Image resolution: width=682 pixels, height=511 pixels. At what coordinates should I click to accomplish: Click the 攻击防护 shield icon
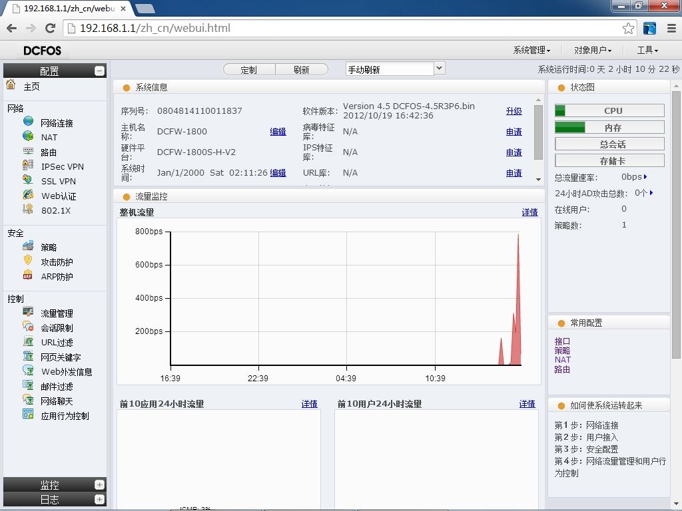click(28, 260)
